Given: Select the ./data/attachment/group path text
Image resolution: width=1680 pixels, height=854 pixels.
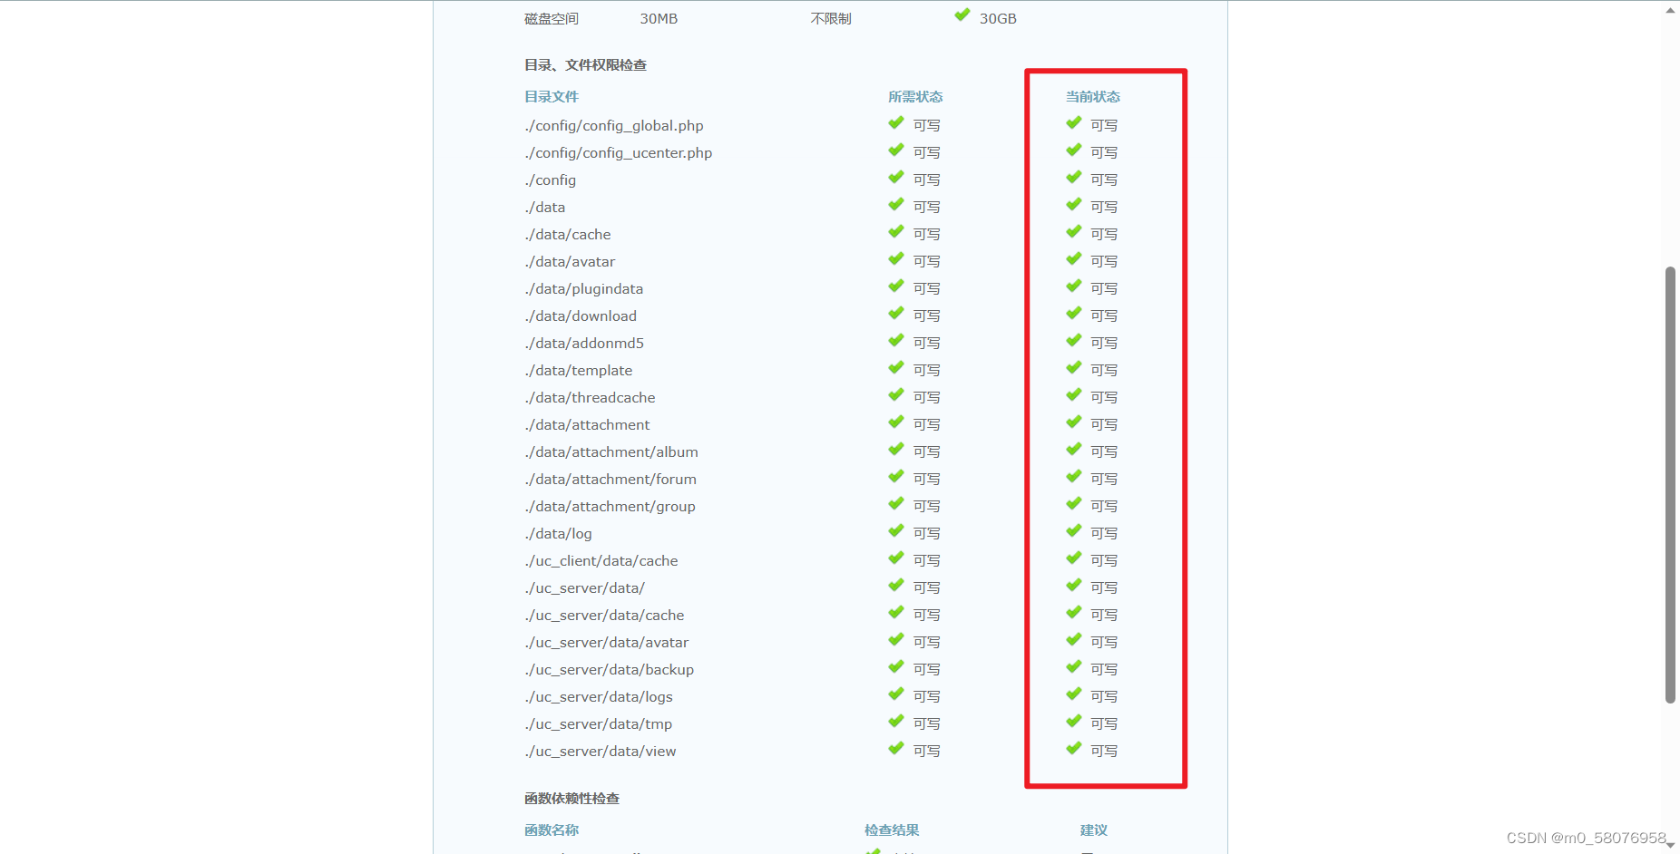Looking at the screenshot, I should (610, 506).
